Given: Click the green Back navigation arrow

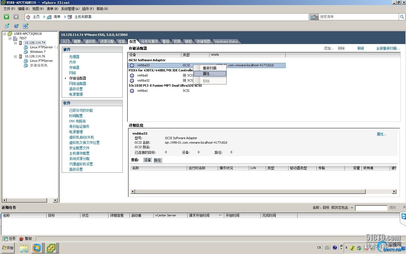Looking at the screenshot, I should [6, 17].
